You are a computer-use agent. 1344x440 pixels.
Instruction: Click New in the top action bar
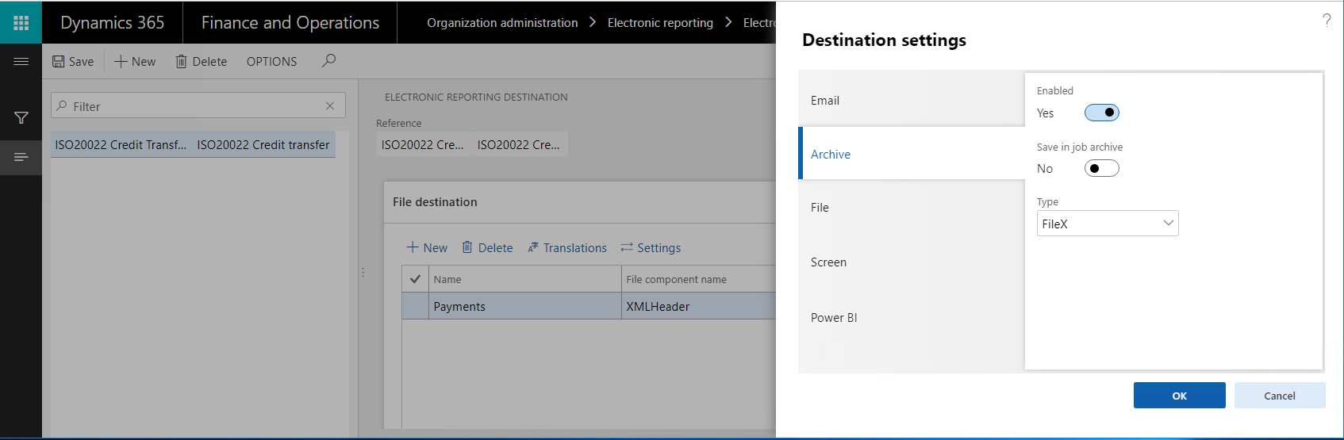click(x=135, y=61)
